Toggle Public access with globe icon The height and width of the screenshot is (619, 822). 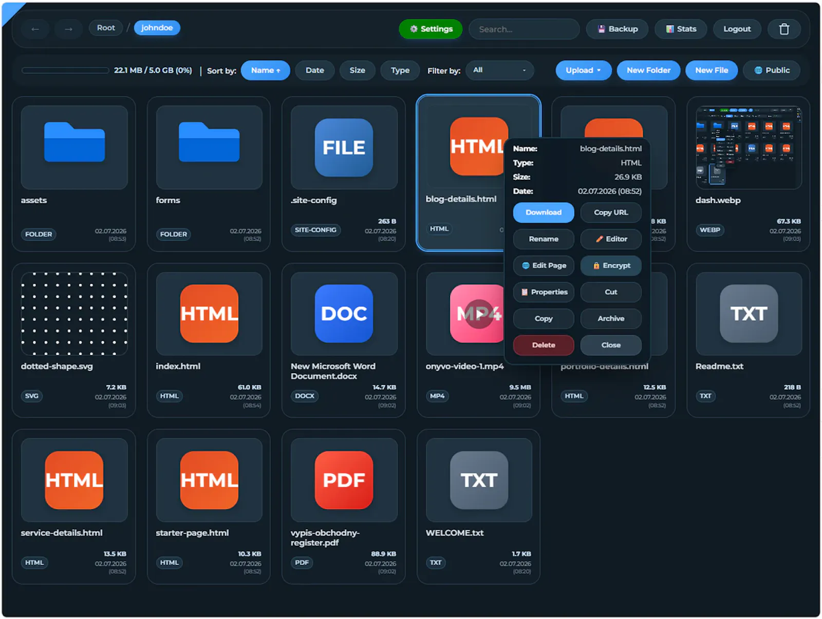point(772,70)
